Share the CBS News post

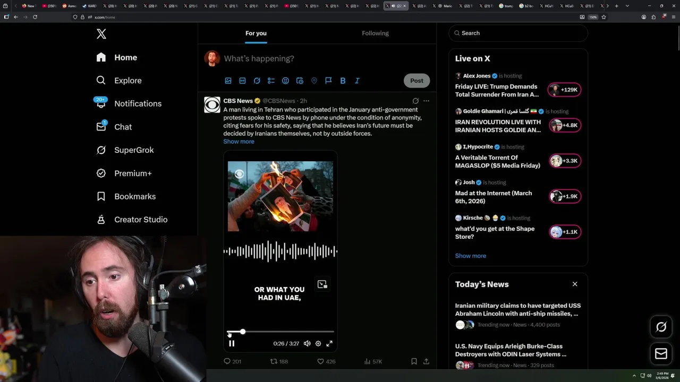(x=426, y=361)
